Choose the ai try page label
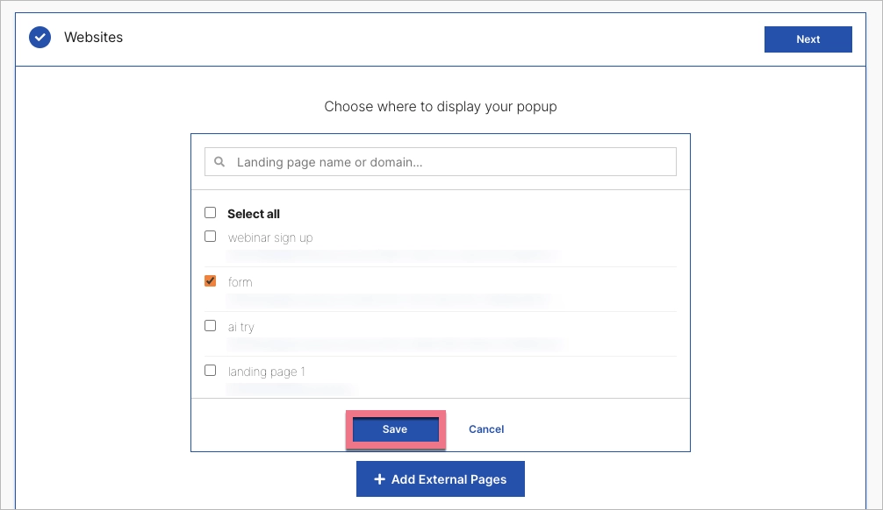This screenshot has width=883, height=510. 241,327
